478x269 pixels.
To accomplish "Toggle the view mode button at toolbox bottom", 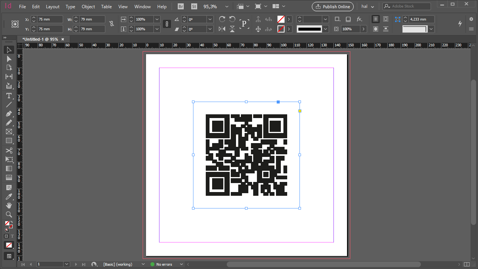I will (9, 256).
